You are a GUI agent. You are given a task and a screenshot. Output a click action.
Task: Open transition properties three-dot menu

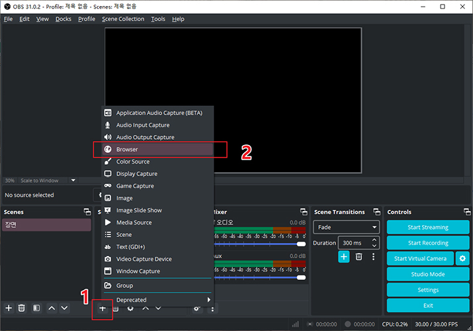374,257
